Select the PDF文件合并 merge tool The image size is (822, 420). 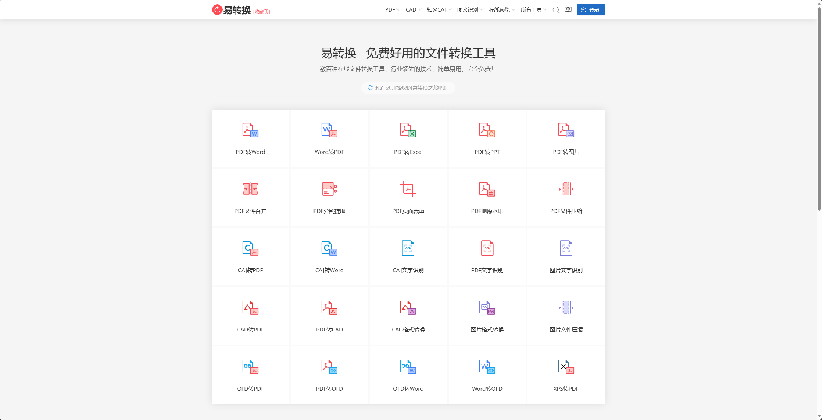[x=250, y=197]
